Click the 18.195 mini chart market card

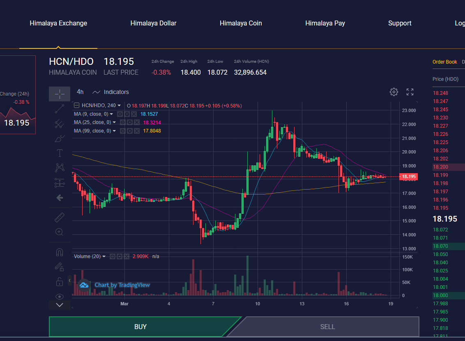click(18, 95)
